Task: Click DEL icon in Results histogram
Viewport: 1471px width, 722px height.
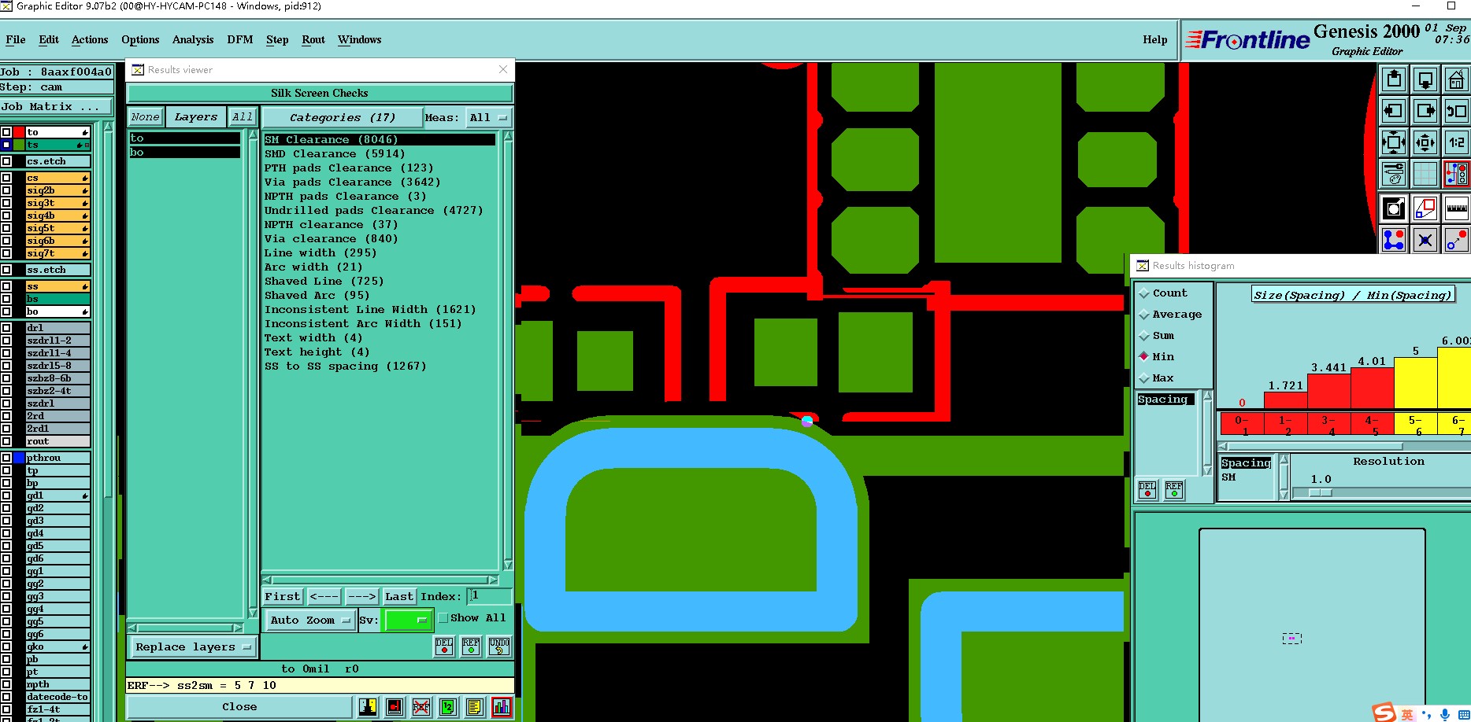Action: [x=1147, y=491]
